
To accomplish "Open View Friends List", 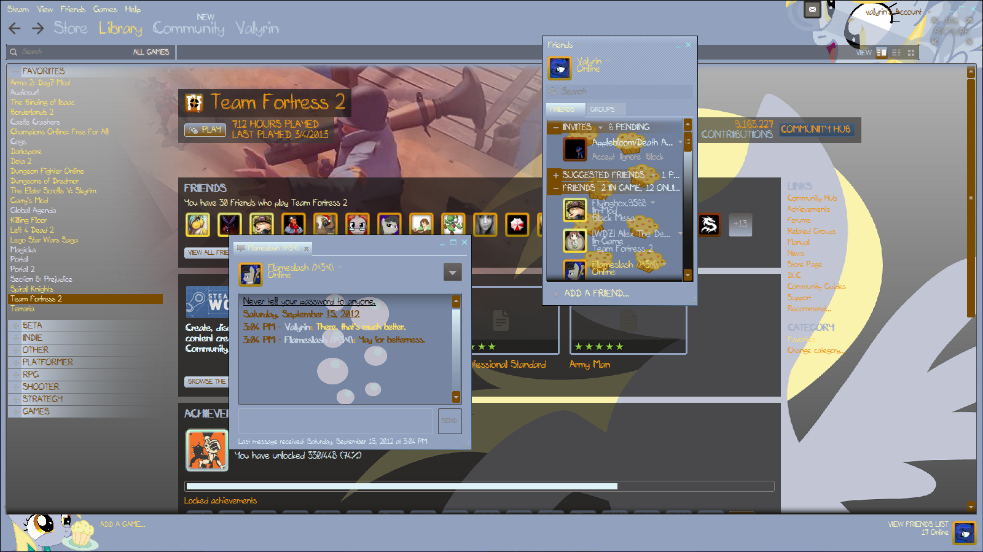I will [918, 524].
